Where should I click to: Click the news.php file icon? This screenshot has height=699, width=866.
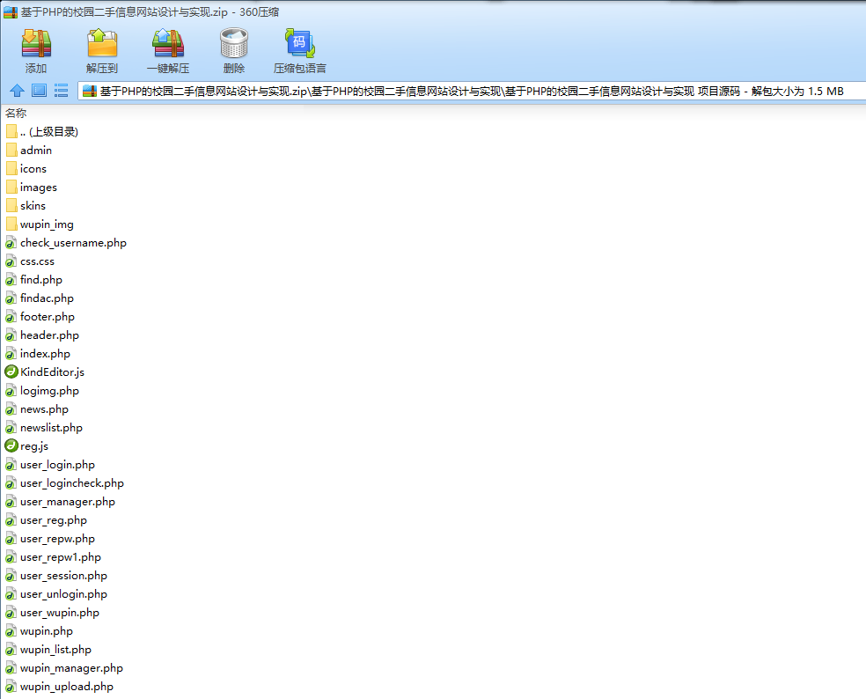point(11,409)
